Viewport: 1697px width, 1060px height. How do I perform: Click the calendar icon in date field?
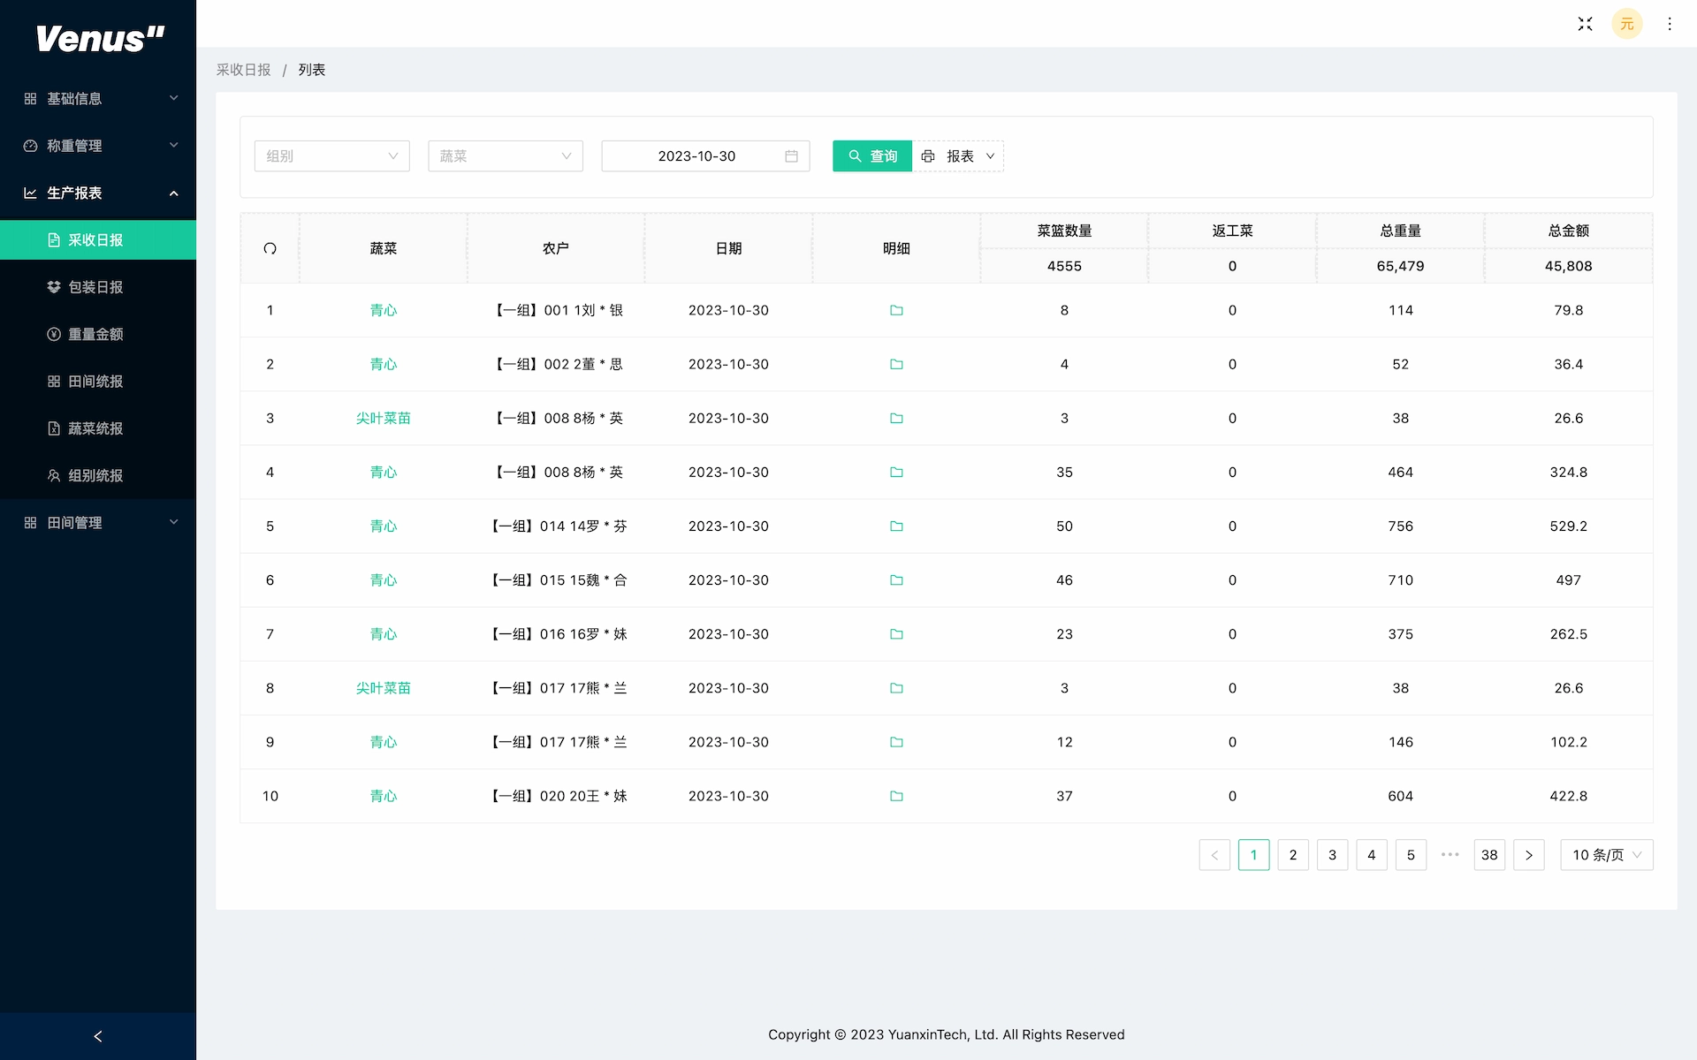pyautogui.click(x=791, y=156)
